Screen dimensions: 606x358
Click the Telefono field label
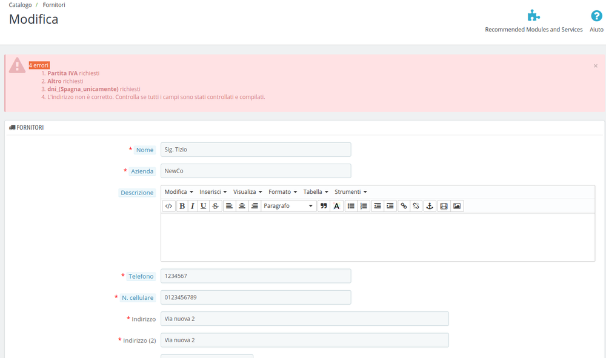[141, 276]
